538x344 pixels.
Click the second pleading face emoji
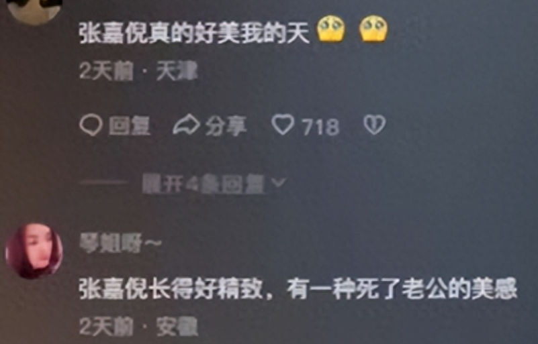(373, 29)
